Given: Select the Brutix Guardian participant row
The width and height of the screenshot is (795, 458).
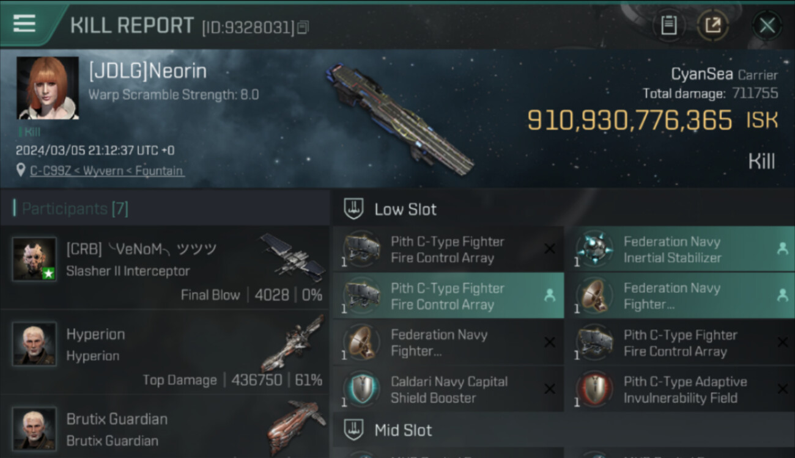Looking at the screenshot, I should click(x=165, y=426).
